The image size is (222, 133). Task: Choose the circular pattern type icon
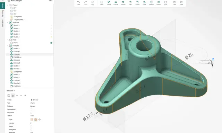(x=36, y=119)
